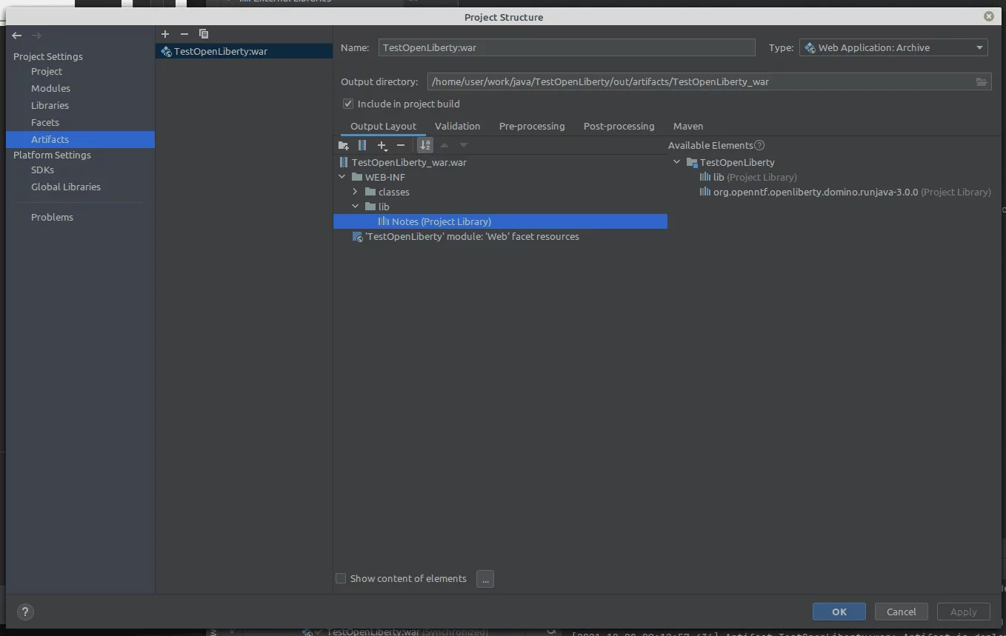Open the add copy of dropdown in the layout toolbar
The width and height of the screenshot is (1006, 636).
(x=382, y=146)
